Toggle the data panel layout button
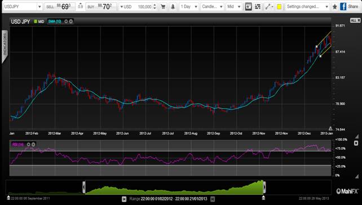Screen dimensions: 362x205 click(258, 7)
